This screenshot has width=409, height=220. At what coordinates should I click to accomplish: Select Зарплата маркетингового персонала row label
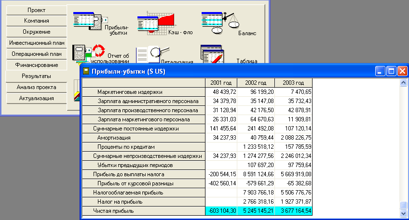point(143,119)
